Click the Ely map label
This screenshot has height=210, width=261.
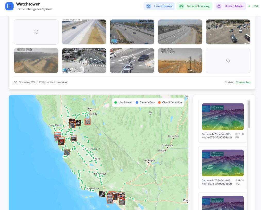(150, 112)
